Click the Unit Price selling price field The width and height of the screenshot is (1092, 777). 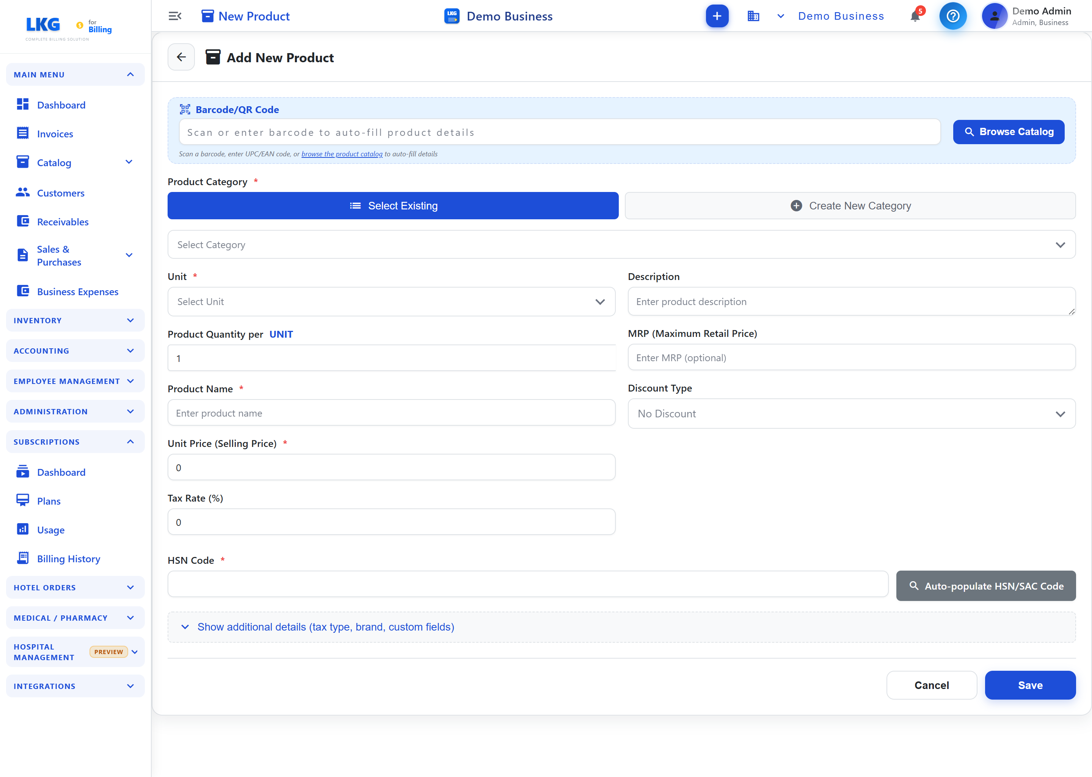[391, 467]
